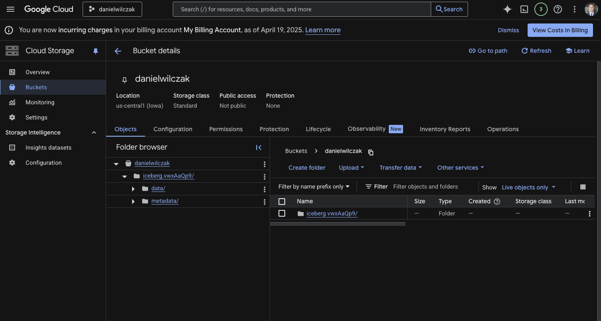601x321 pixels.
Task: Refresh the bucket details
Action: click(x=536, y=51)
